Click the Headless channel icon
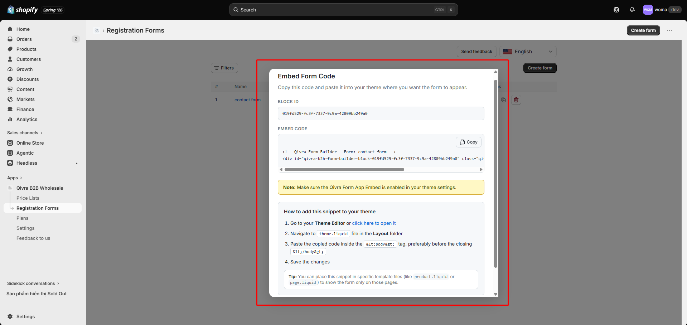687x325 pixels. pos(10,163)
